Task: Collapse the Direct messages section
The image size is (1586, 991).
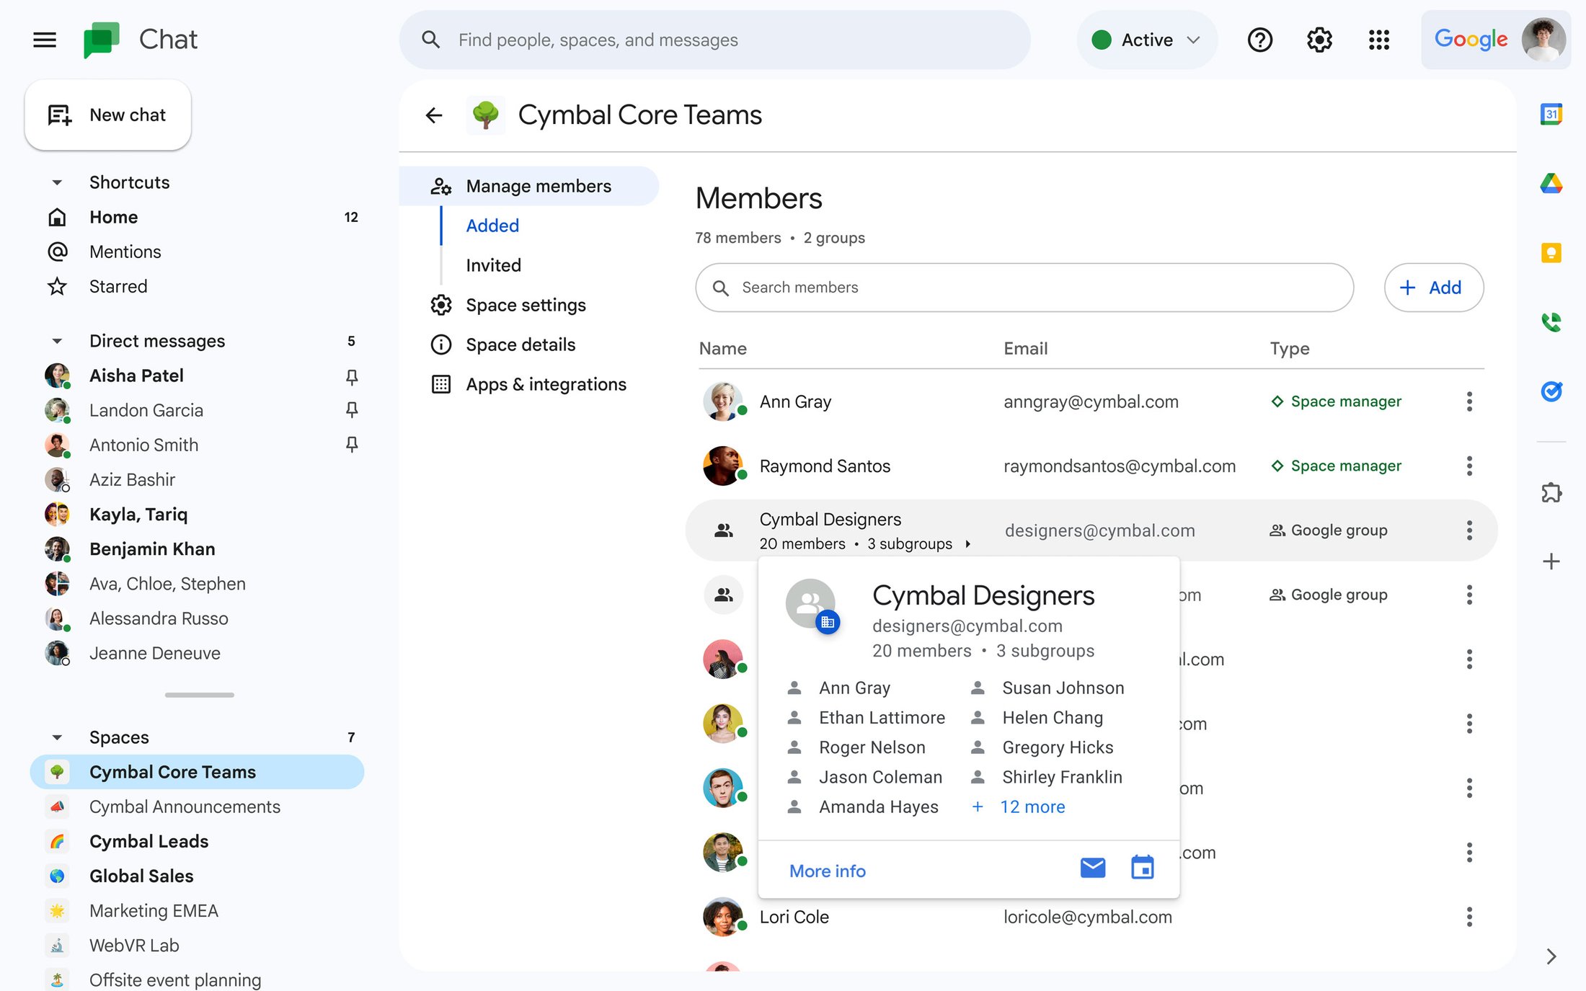Action: (x=57, y=342)
